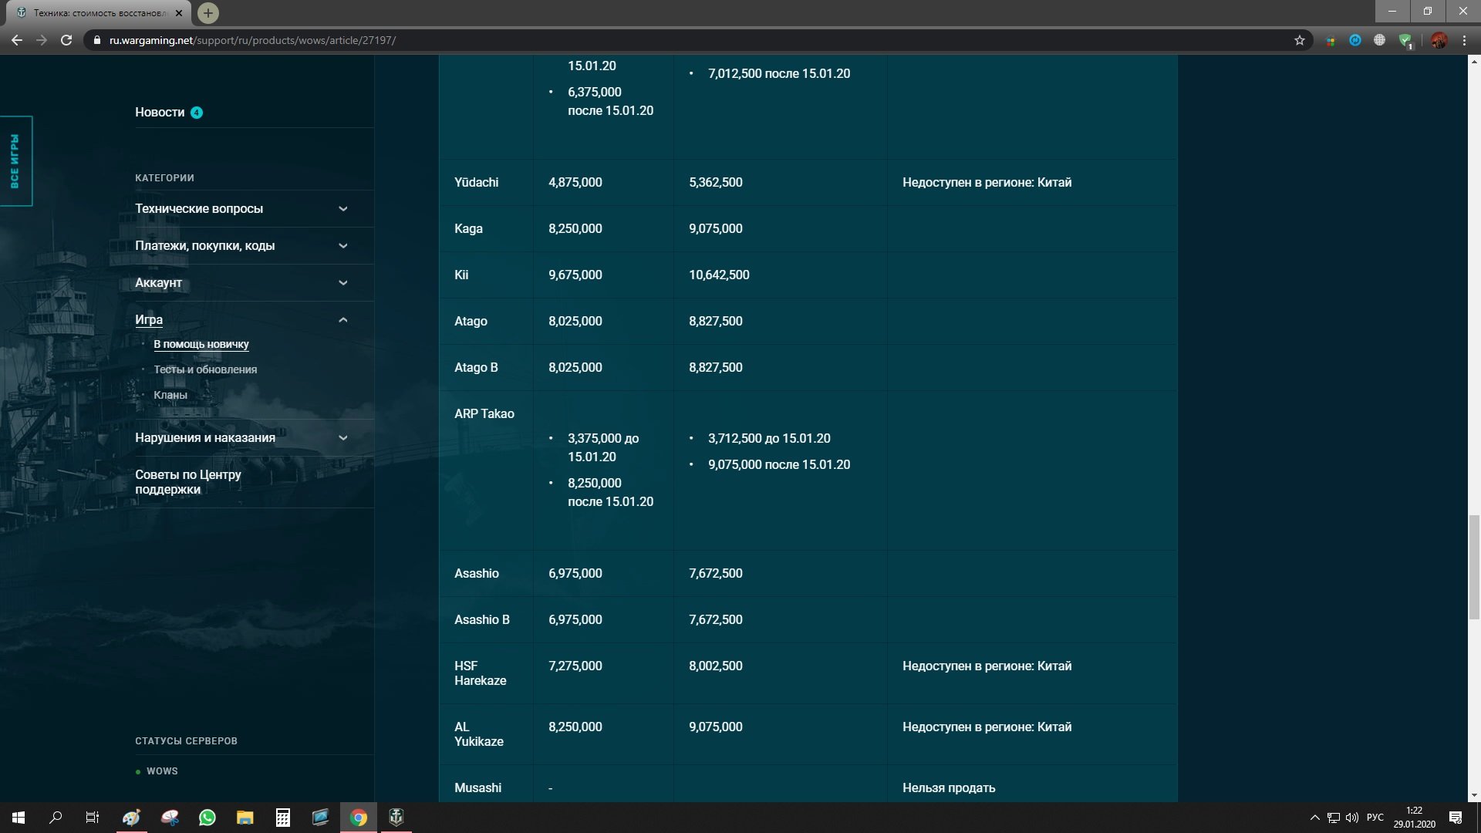Open World of Warships taskbar icon
The width and height of the screenshot is (1481, 833).
(x=396, y=818)
